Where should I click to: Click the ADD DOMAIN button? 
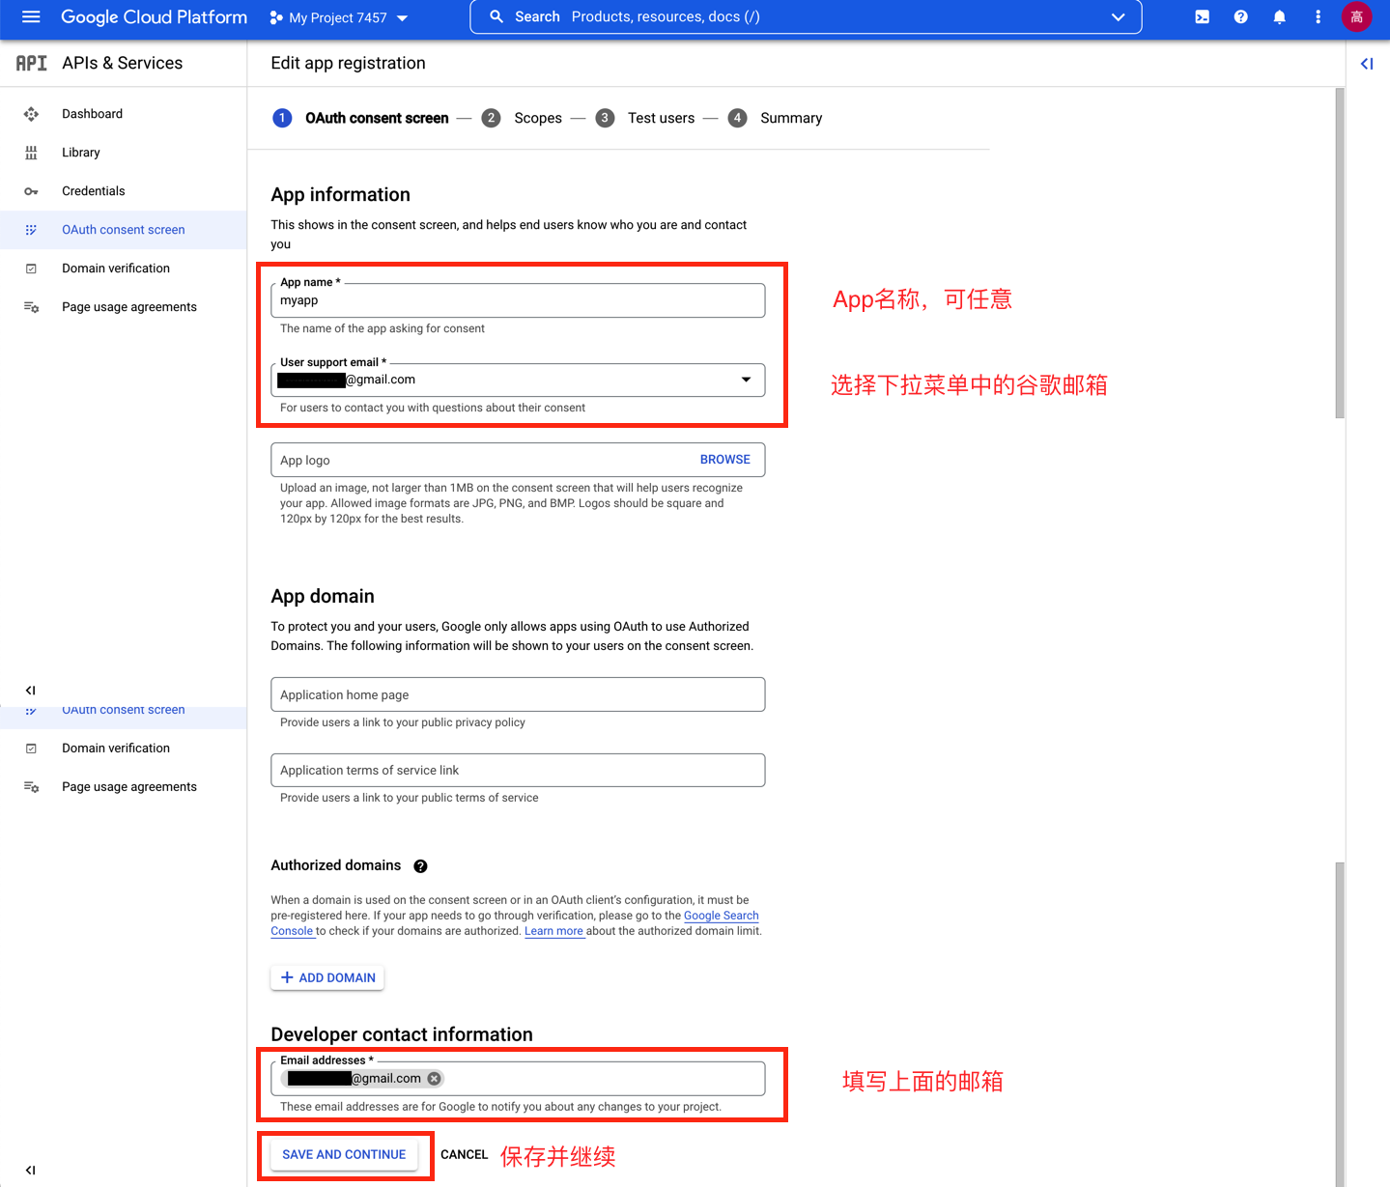pos(327,977)
